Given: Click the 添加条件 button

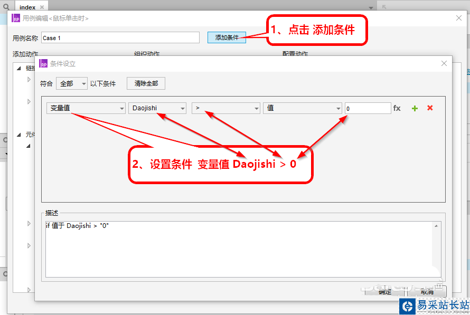Looking at the screenshot, I should [x=227, y=37].
